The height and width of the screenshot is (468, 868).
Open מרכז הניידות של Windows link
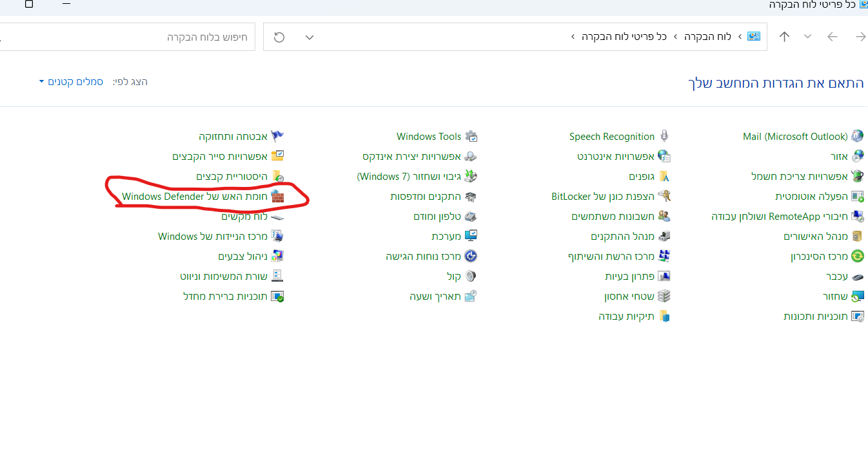click(x=213, y=236)
